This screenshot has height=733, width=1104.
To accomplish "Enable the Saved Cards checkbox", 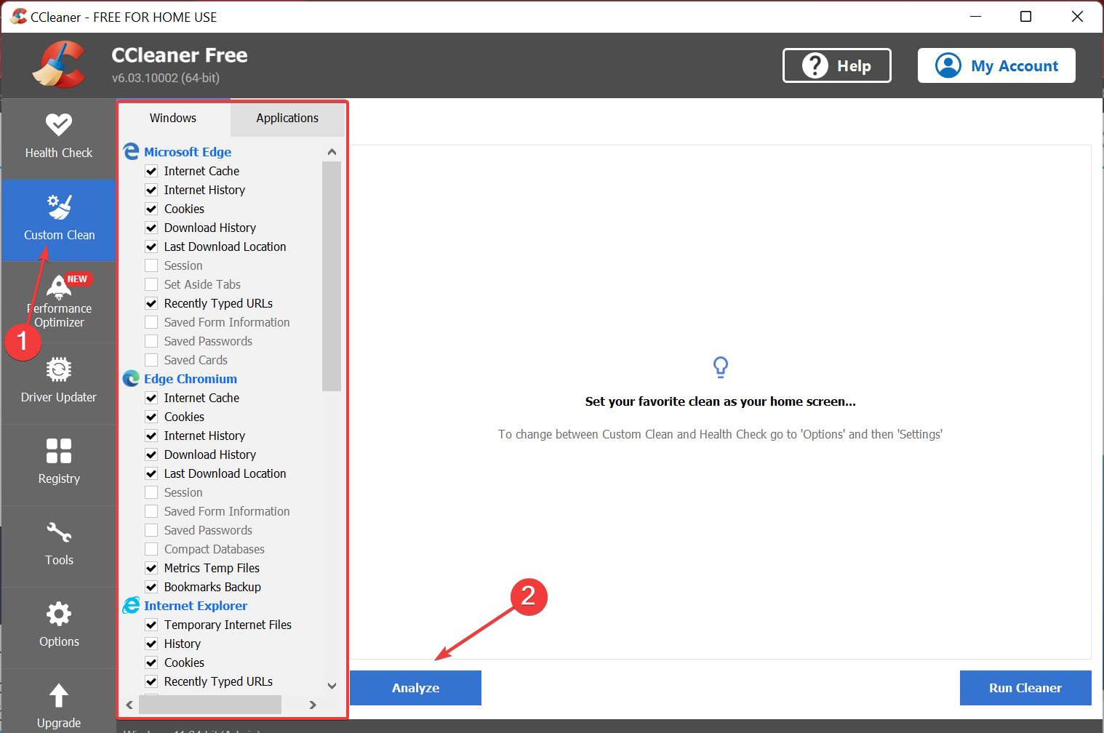I will pos(151,360).
